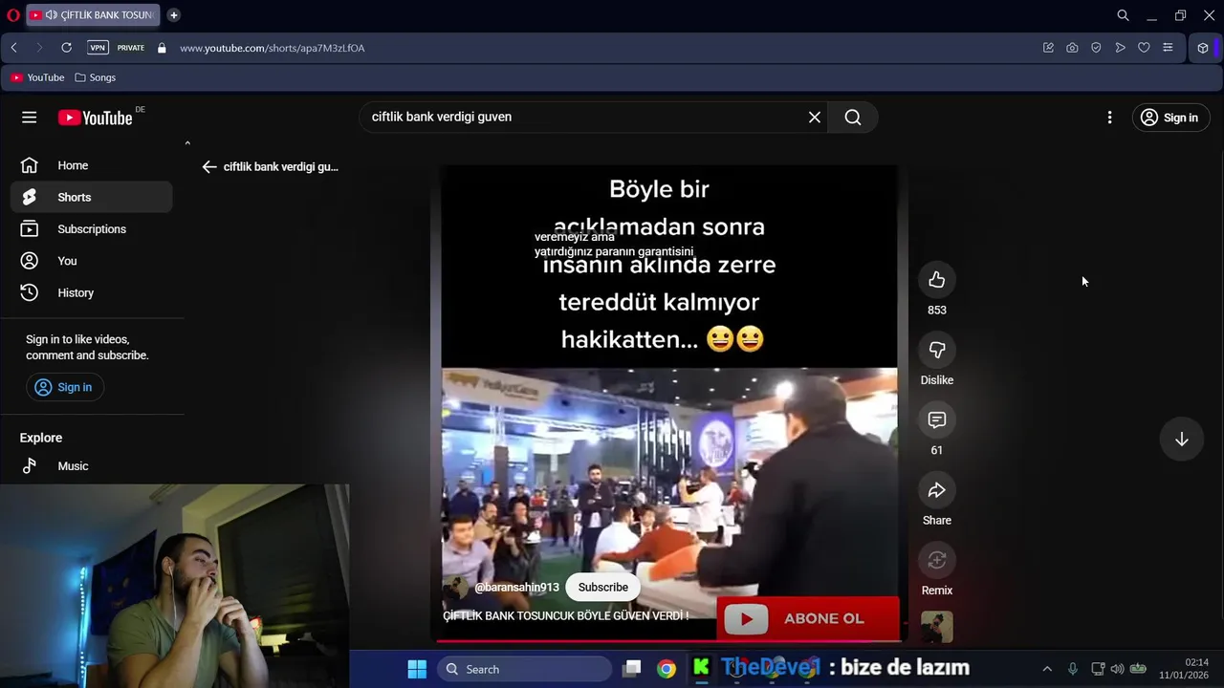Open Subscriptions in the sidebar

(92, 229)
